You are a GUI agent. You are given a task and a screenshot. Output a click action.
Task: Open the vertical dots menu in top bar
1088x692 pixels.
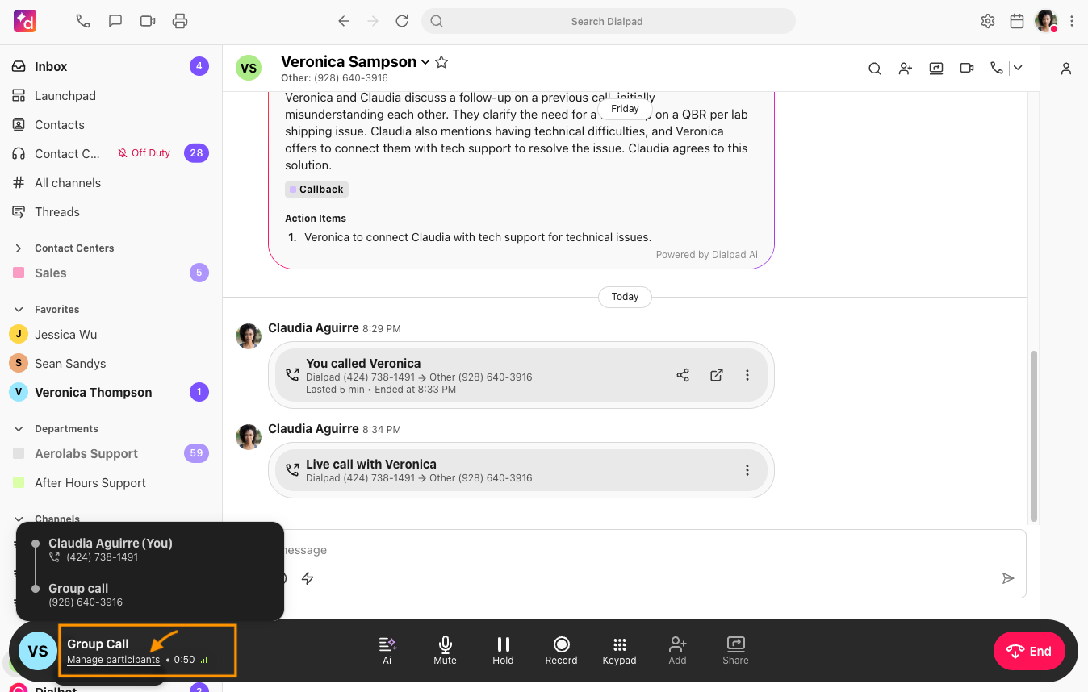tap(1072, 21)
